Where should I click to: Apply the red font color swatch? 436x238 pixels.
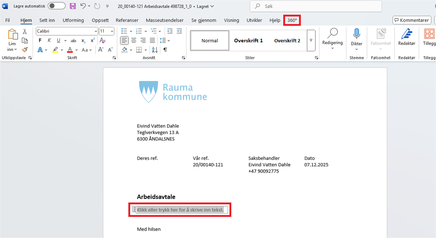(x=70, y=50)
